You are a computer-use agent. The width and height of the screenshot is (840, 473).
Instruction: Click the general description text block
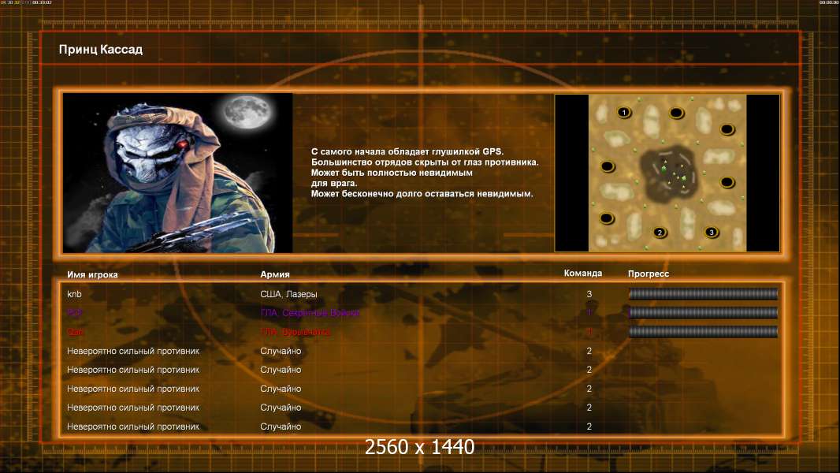tap(425, 173)
